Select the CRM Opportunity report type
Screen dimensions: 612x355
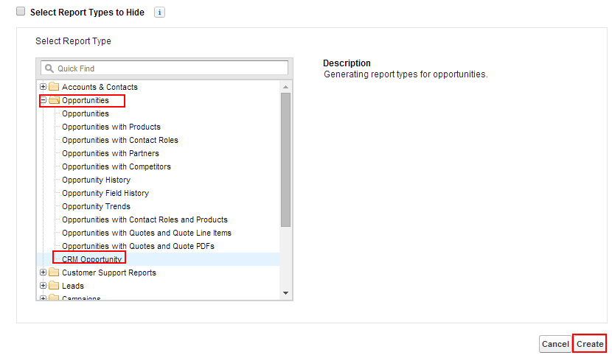click(x=91, y=259)
